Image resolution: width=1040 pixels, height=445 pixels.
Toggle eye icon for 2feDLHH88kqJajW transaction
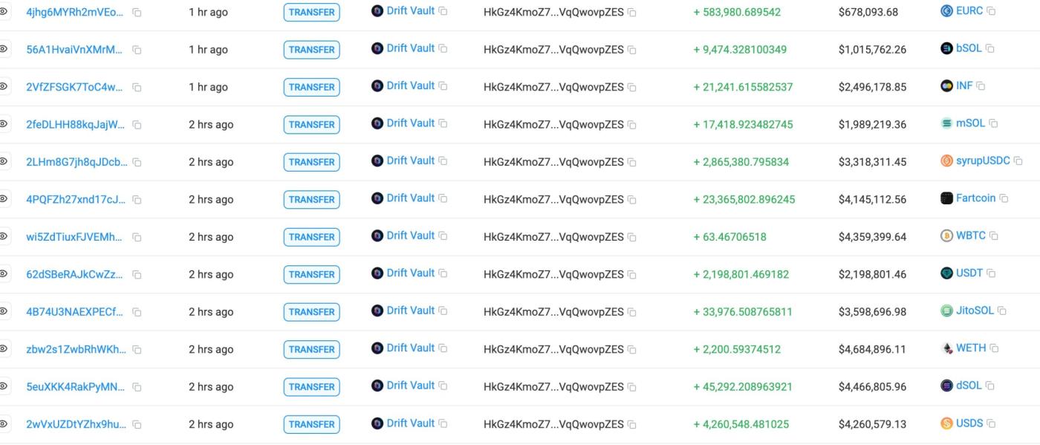tap(4, 124)
